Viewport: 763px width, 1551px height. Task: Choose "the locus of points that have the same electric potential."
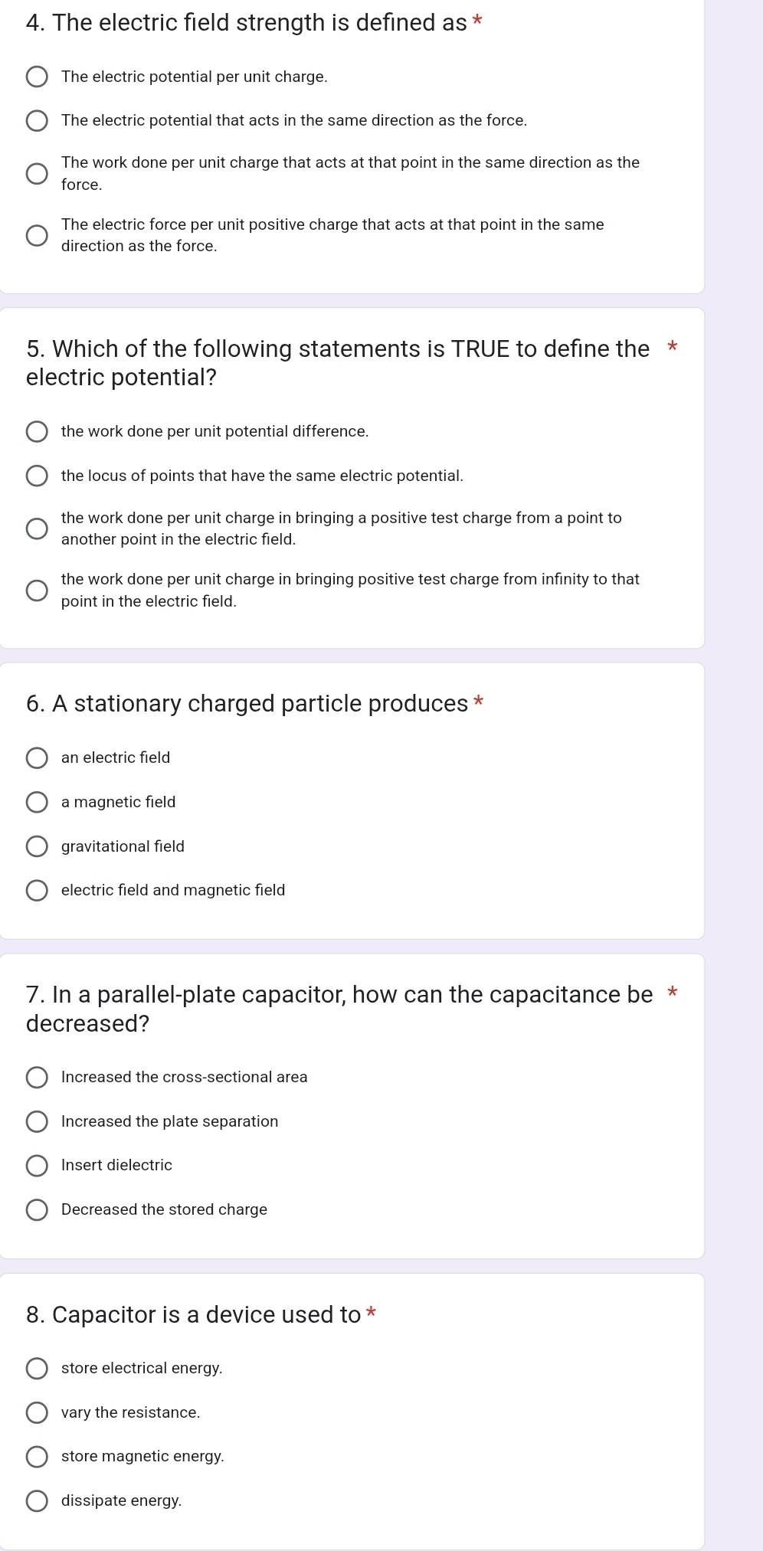pyautogui.click(x=37, y=476)
